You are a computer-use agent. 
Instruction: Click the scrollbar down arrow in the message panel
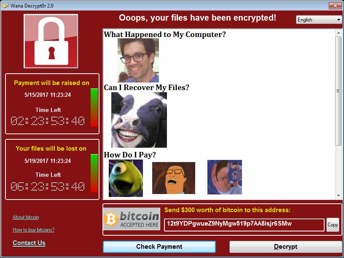tap(339, 196)
